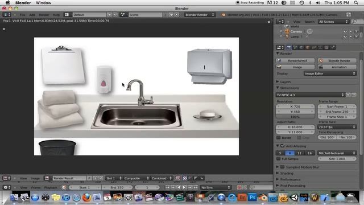The image size is (364, 205).
Task: Click the draw color and alpha channels icon
Action: point(178,178)
